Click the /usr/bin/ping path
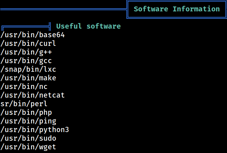 (x=28, y=121)
